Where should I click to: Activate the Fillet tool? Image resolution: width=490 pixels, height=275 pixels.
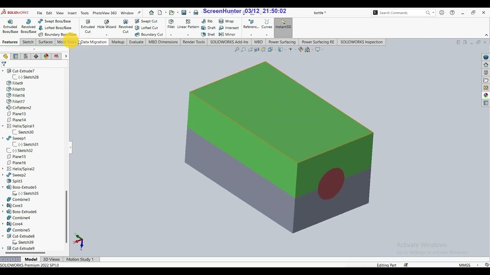[171, 24]
